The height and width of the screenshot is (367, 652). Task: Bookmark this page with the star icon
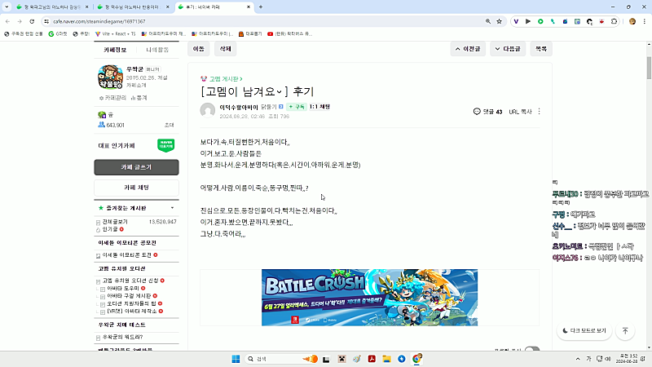coord(499,21)
